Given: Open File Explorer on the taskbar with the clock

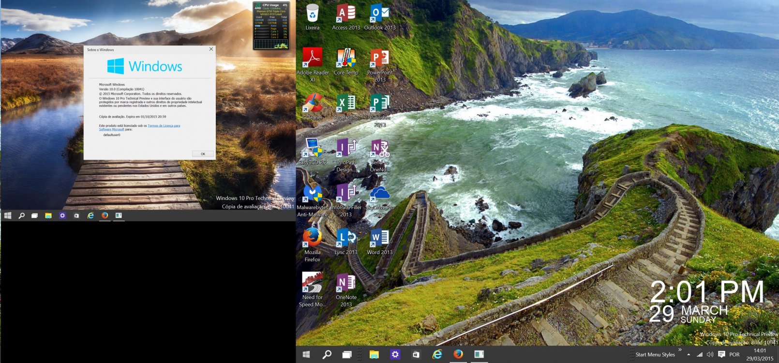Looking at the screenshot, I should click(x=374, y=354).
